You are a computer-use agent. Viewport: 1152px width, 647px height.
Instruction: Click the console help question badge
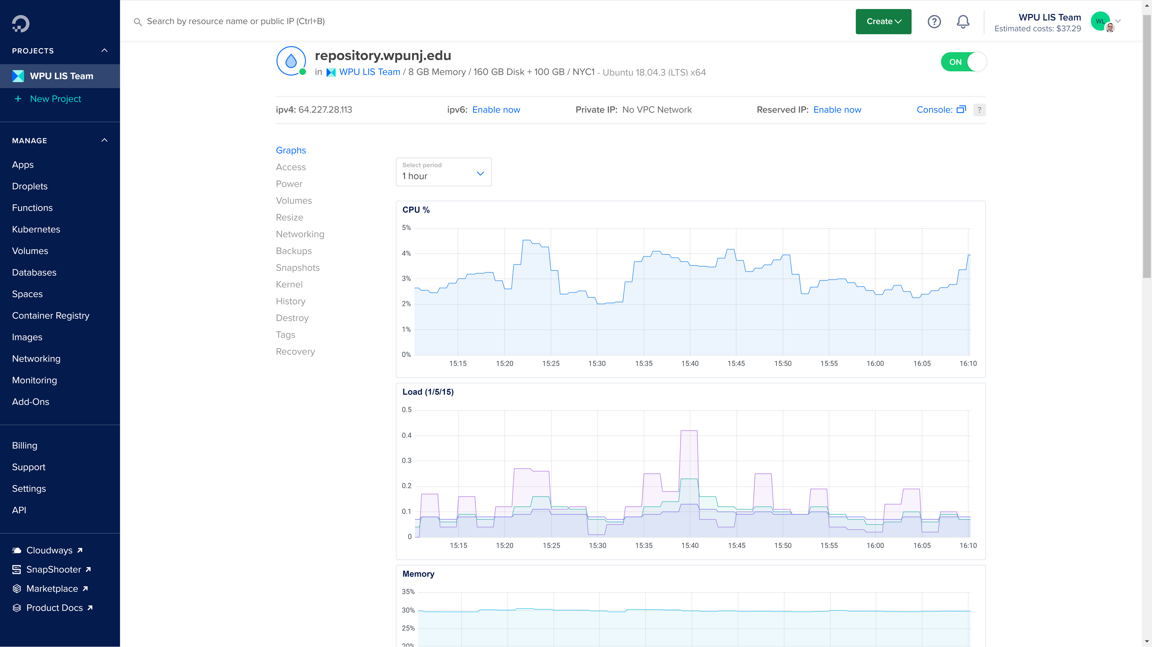pos(979,110)
